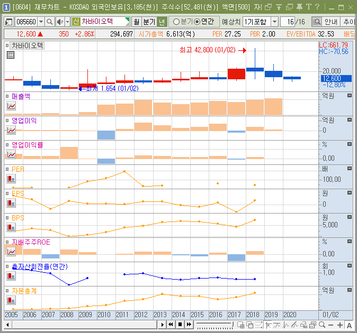Click the 총자산회전율(연간) indicator link

tap(40, 266)
